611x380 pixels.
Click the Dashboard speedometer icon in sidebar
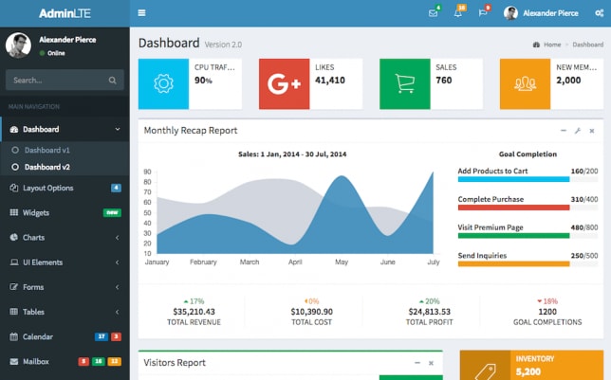coord(14,129)
